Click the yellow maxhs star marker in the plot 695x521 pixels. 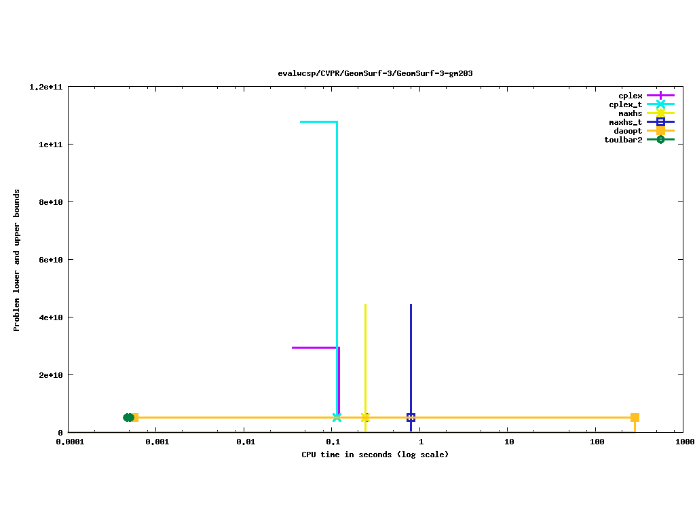point(365,417)
